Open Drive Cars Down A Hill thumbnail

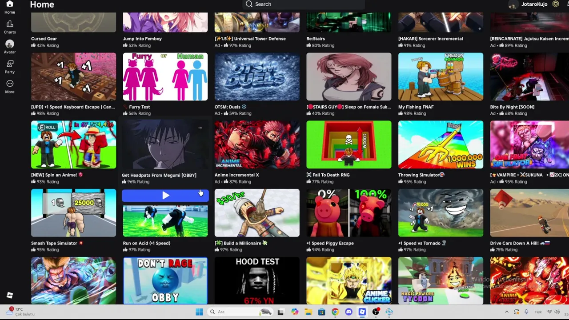click(x=529, y=213)
